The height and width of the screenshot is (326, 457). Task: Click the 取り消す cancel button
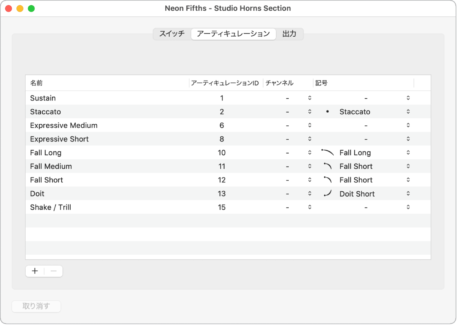pos(36,306)
